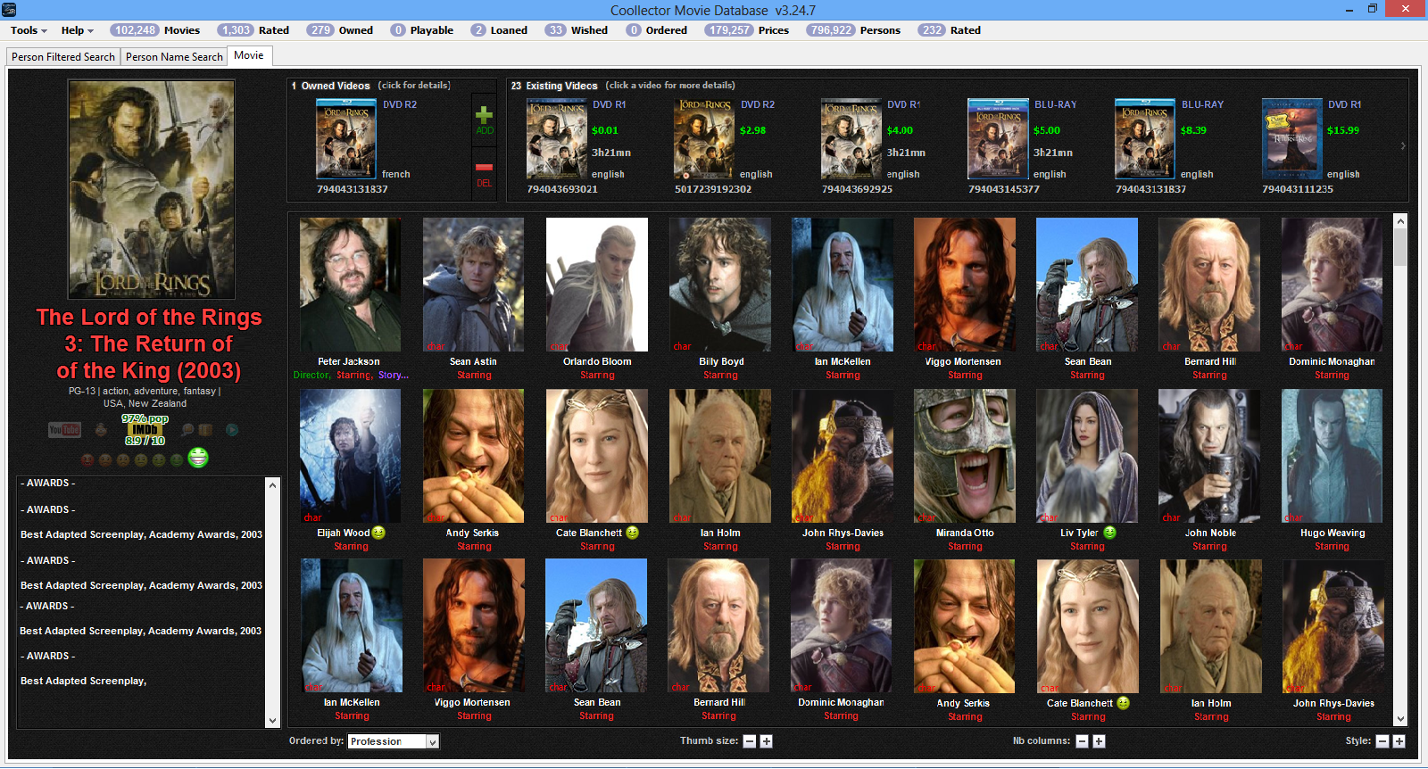Open the 179,257 Prices list
Screen dimensions: 1428x769
tap(747, 30)
